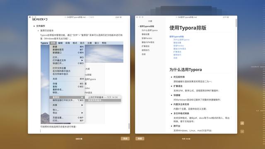Image resolution: width=265 pixels, height=149 pixels.
Task: Click the right window file title
Action: click(x=187, y=17)
